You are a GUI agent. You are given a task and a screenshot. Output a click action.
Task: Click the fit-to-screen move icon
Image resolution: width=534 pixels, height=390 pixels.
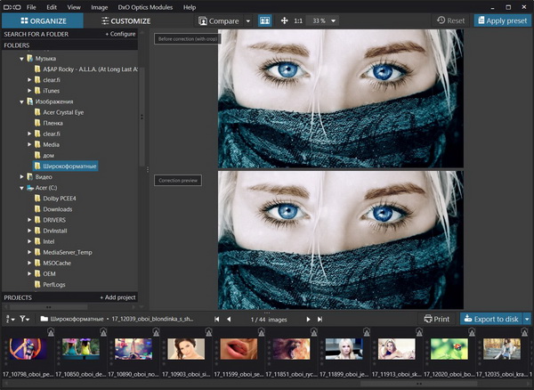pos(285,20)
